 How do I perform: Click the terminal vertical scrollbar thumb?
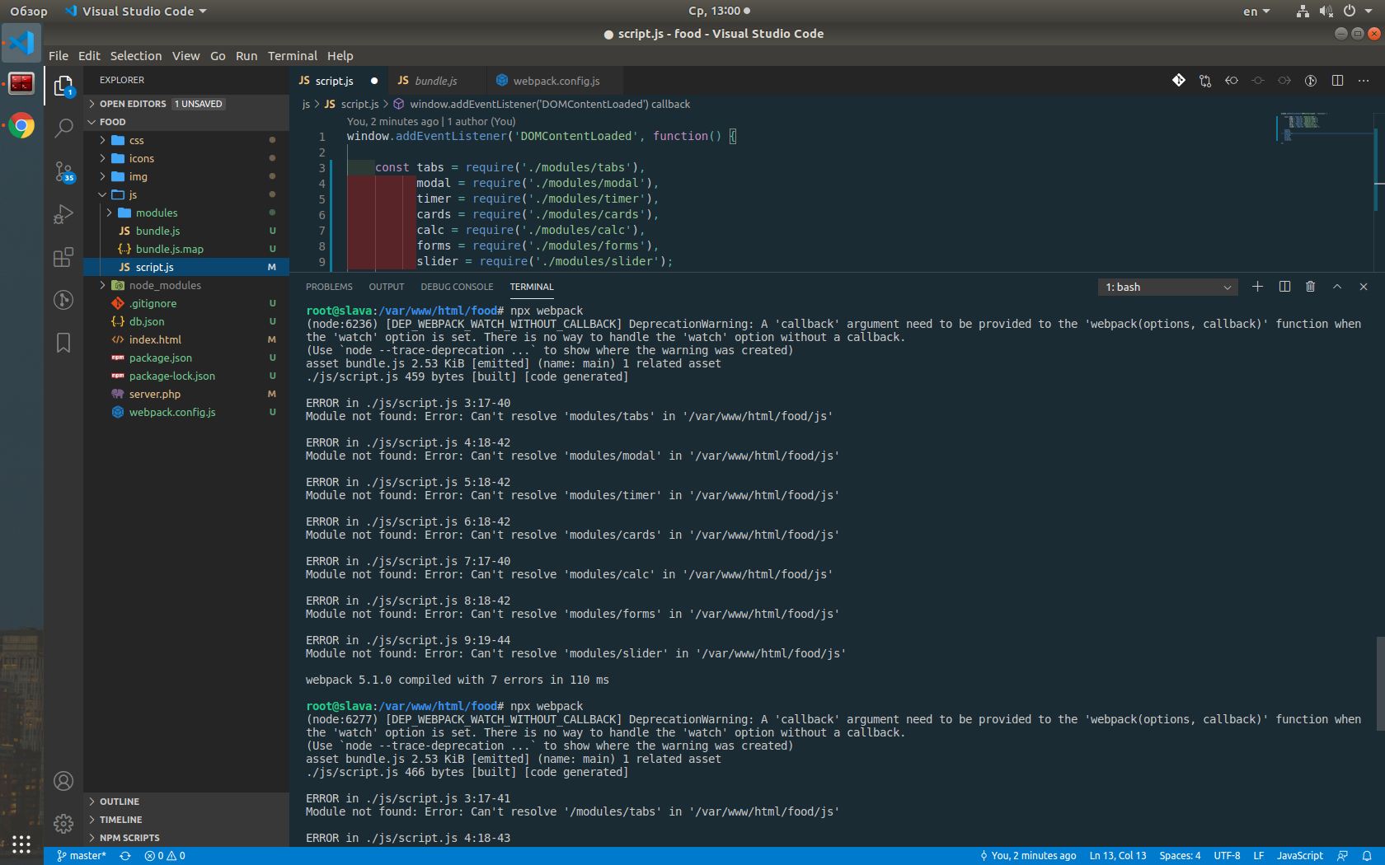coord(1380,683)
